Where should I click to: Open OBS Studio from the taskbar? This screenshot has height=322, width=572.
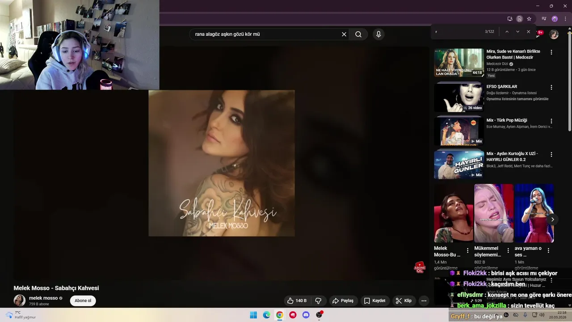pyautogui.click(x=319, y=315)
